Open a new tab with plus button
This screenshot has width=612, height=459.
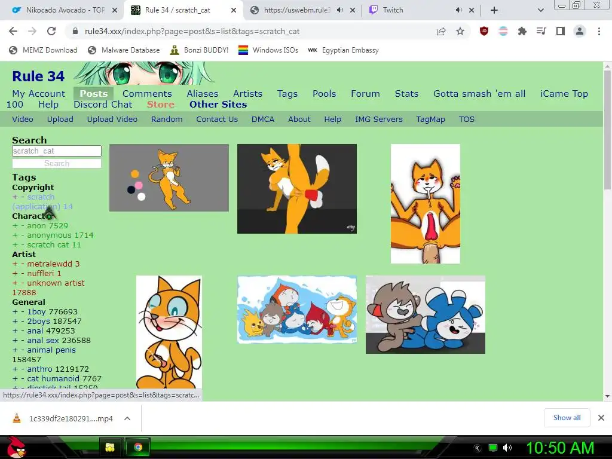[494, 10]
